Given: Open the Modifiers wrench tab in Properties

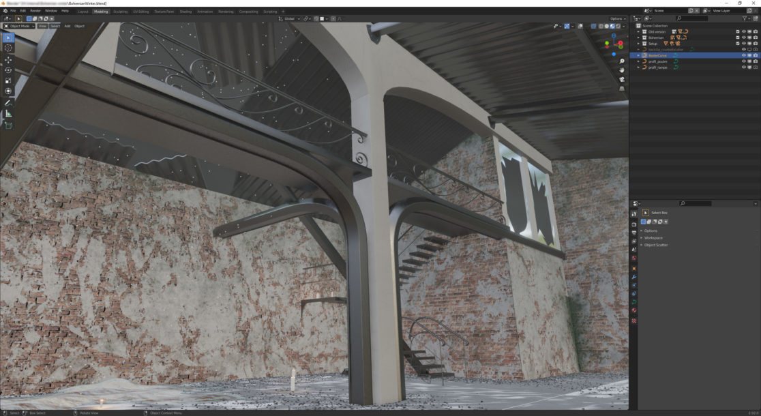Looking at the screenshot, I should (634, 277).
